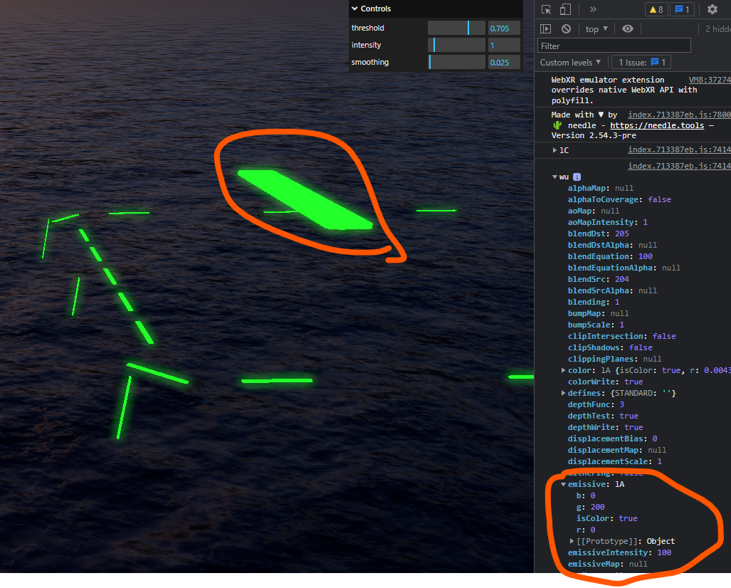Collapse the wu object tree
The width and height of the screenshot is (731, 588).
[554, 177]
